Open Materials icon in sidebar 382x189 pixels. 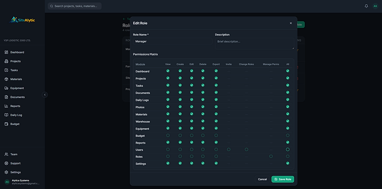6,79
